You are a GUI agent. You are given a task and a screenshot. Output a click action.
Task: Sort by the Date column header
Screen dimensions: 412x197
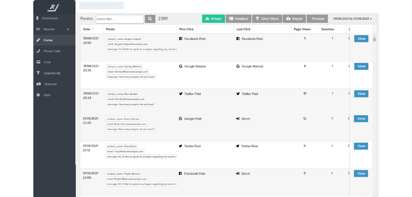[x=87, y=29]
